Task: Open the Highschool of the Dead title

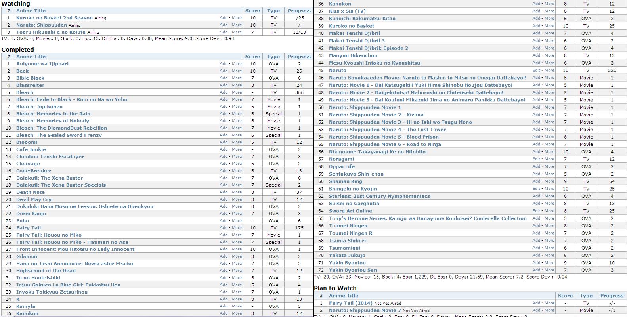Action: 46,271
